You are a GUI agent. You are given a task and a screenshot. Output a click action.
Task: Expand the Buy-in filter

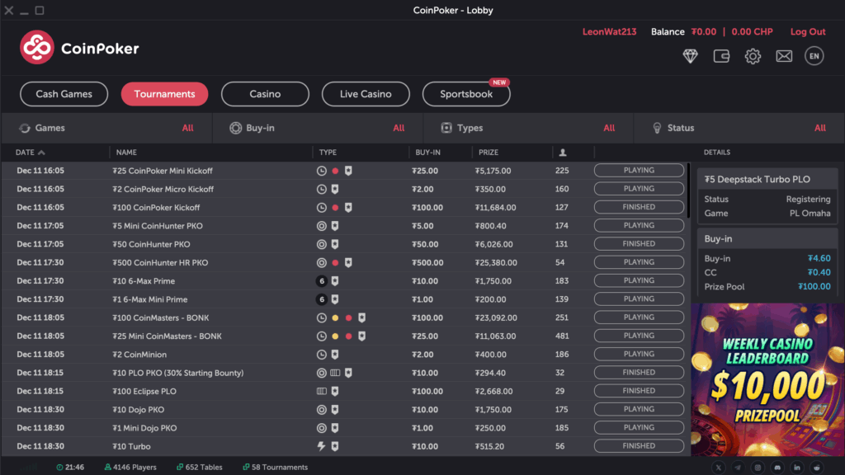(318, 128)
